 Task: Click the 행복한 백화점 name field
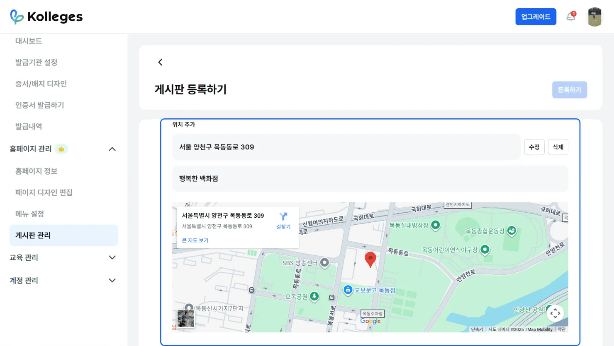pos(370,179)
